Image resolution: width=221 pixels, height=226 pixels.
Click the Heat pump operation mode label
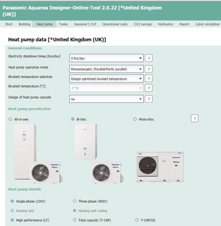pos(28,67)
